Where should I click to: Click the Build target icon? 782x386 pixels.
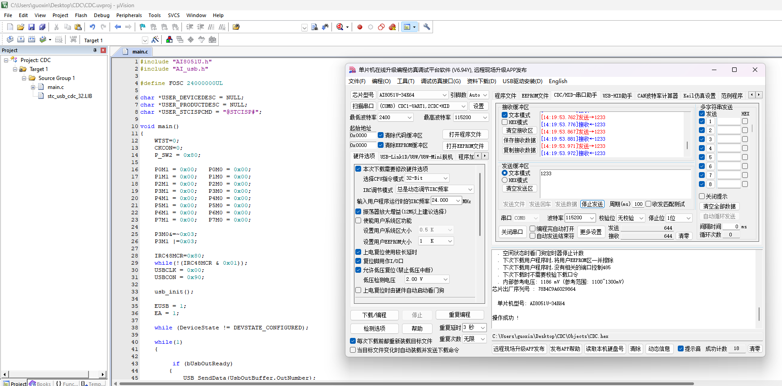(x=21, y=40)
